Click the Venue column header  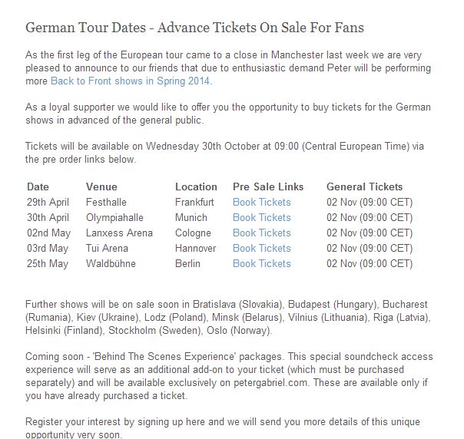101,186
